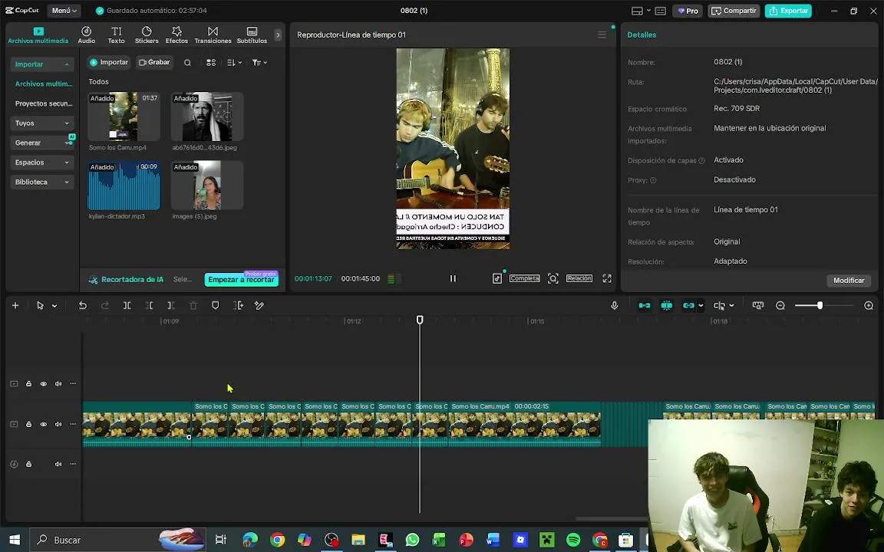884x552 pixels.
Task: Select Archivos multimedia in the sidebar
Action: 44,84
